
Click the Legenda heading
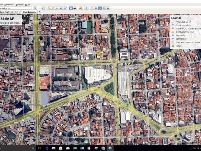coord(176,18)
